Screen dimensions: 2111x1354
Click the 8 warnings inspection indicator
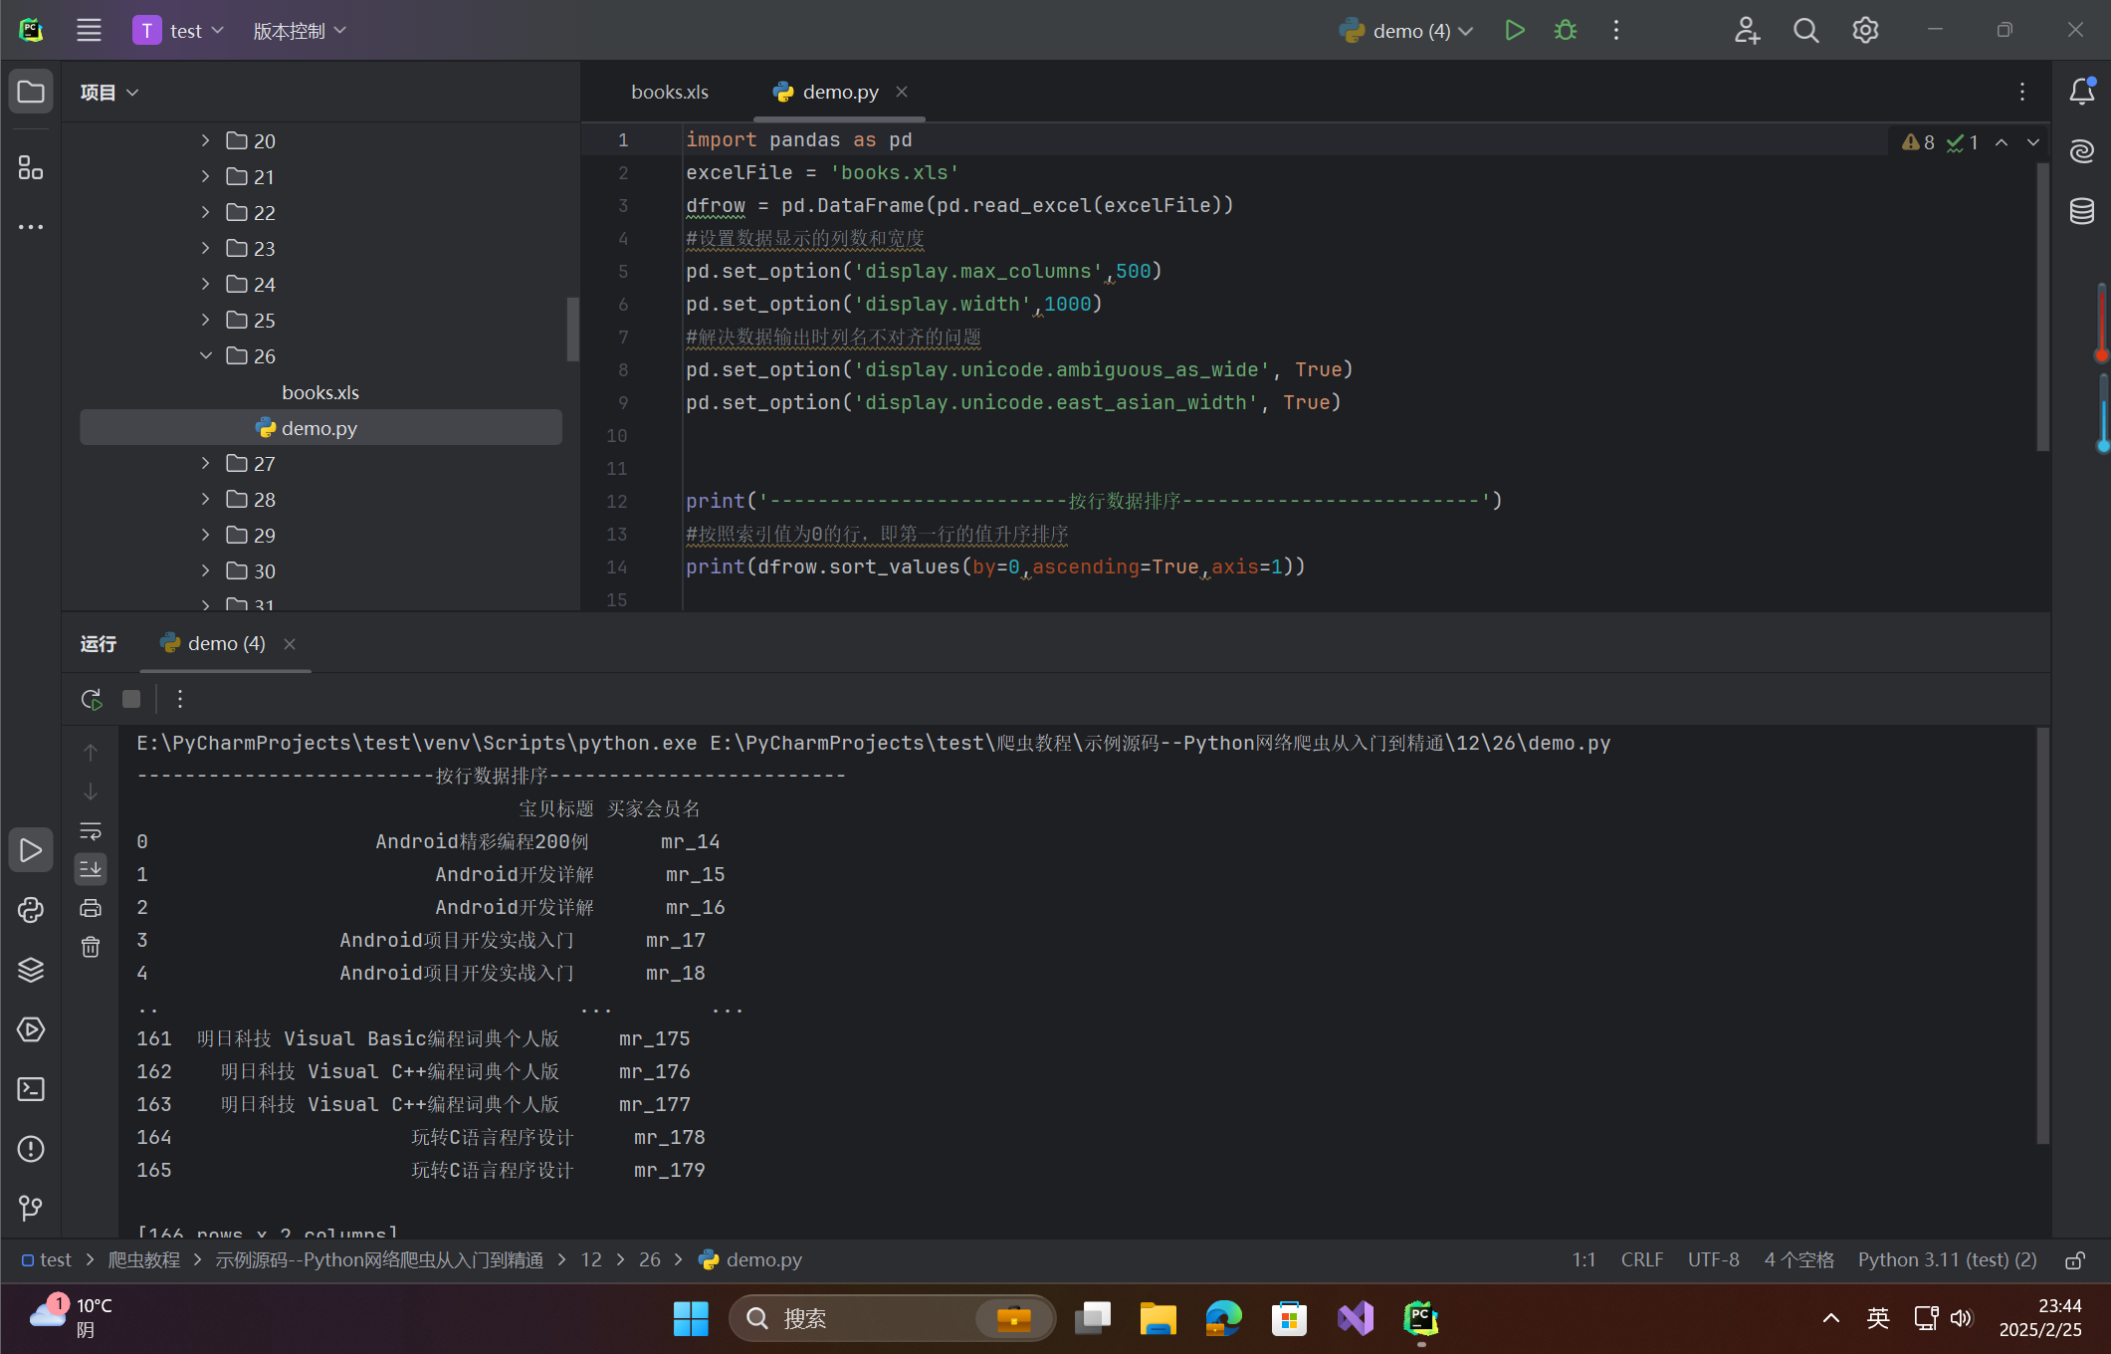[x=1918, y=142]
